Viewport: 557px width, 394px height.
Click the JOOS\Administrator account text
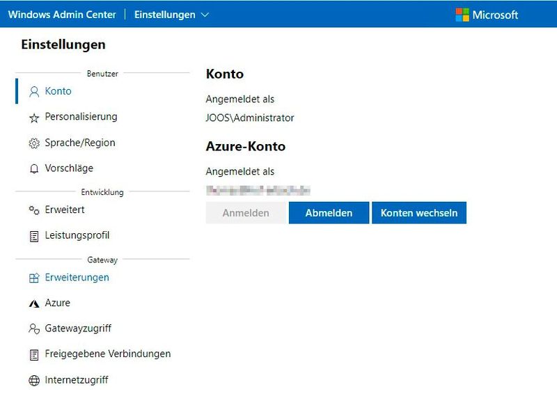click(250, 118)
